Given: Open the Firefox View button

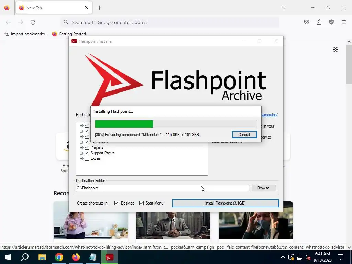Looking at the screenshot, I should click(7, 8).
